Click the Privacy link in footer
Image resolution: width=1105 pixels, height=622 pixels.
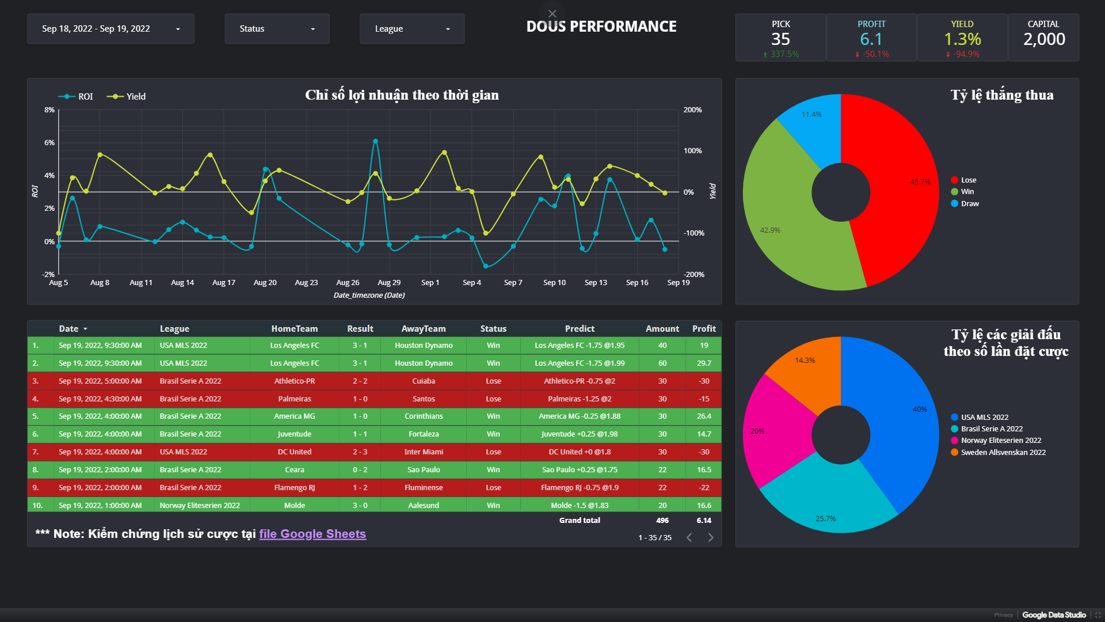click(x=1003, y=615)
